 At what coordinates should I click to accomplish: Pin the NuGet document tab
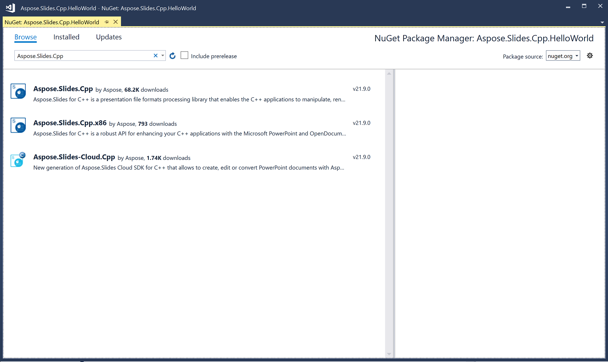coord(107,22)
